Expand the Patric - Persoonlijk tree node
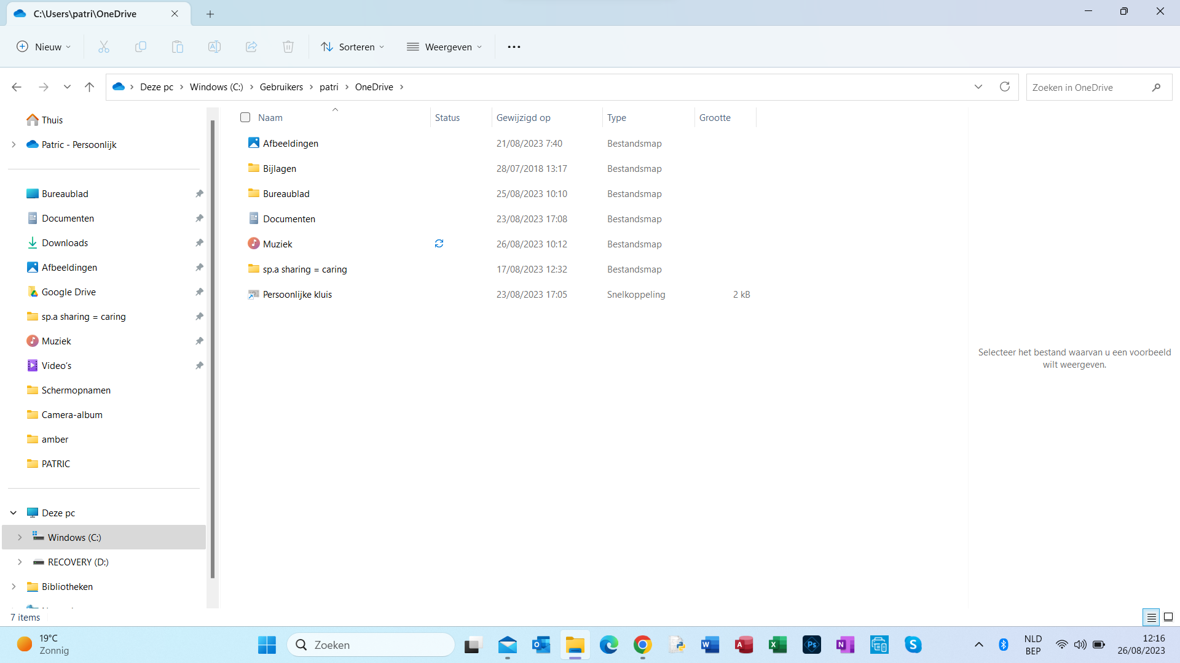The width and height of the screenshot is (1180, 663). [14, 144]
